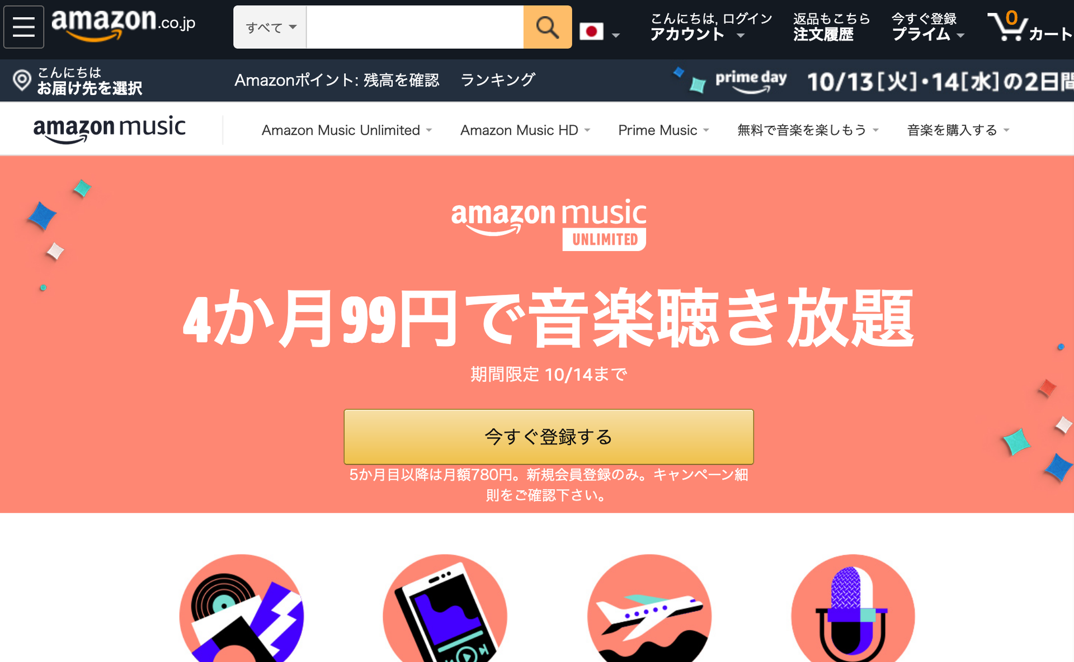Open the ランキング link
The width and height of the screenshot is (1074, 662).
coord(498,80)
